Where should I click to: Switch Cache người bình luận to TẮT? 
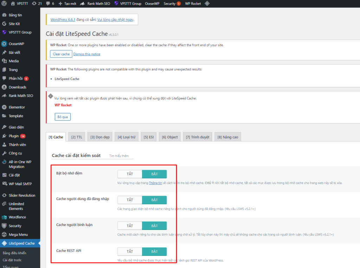130,226
